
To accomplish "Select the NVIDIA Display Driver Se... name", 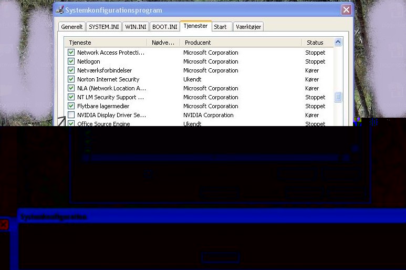I will pyautogui.click(x=111, y=115).
